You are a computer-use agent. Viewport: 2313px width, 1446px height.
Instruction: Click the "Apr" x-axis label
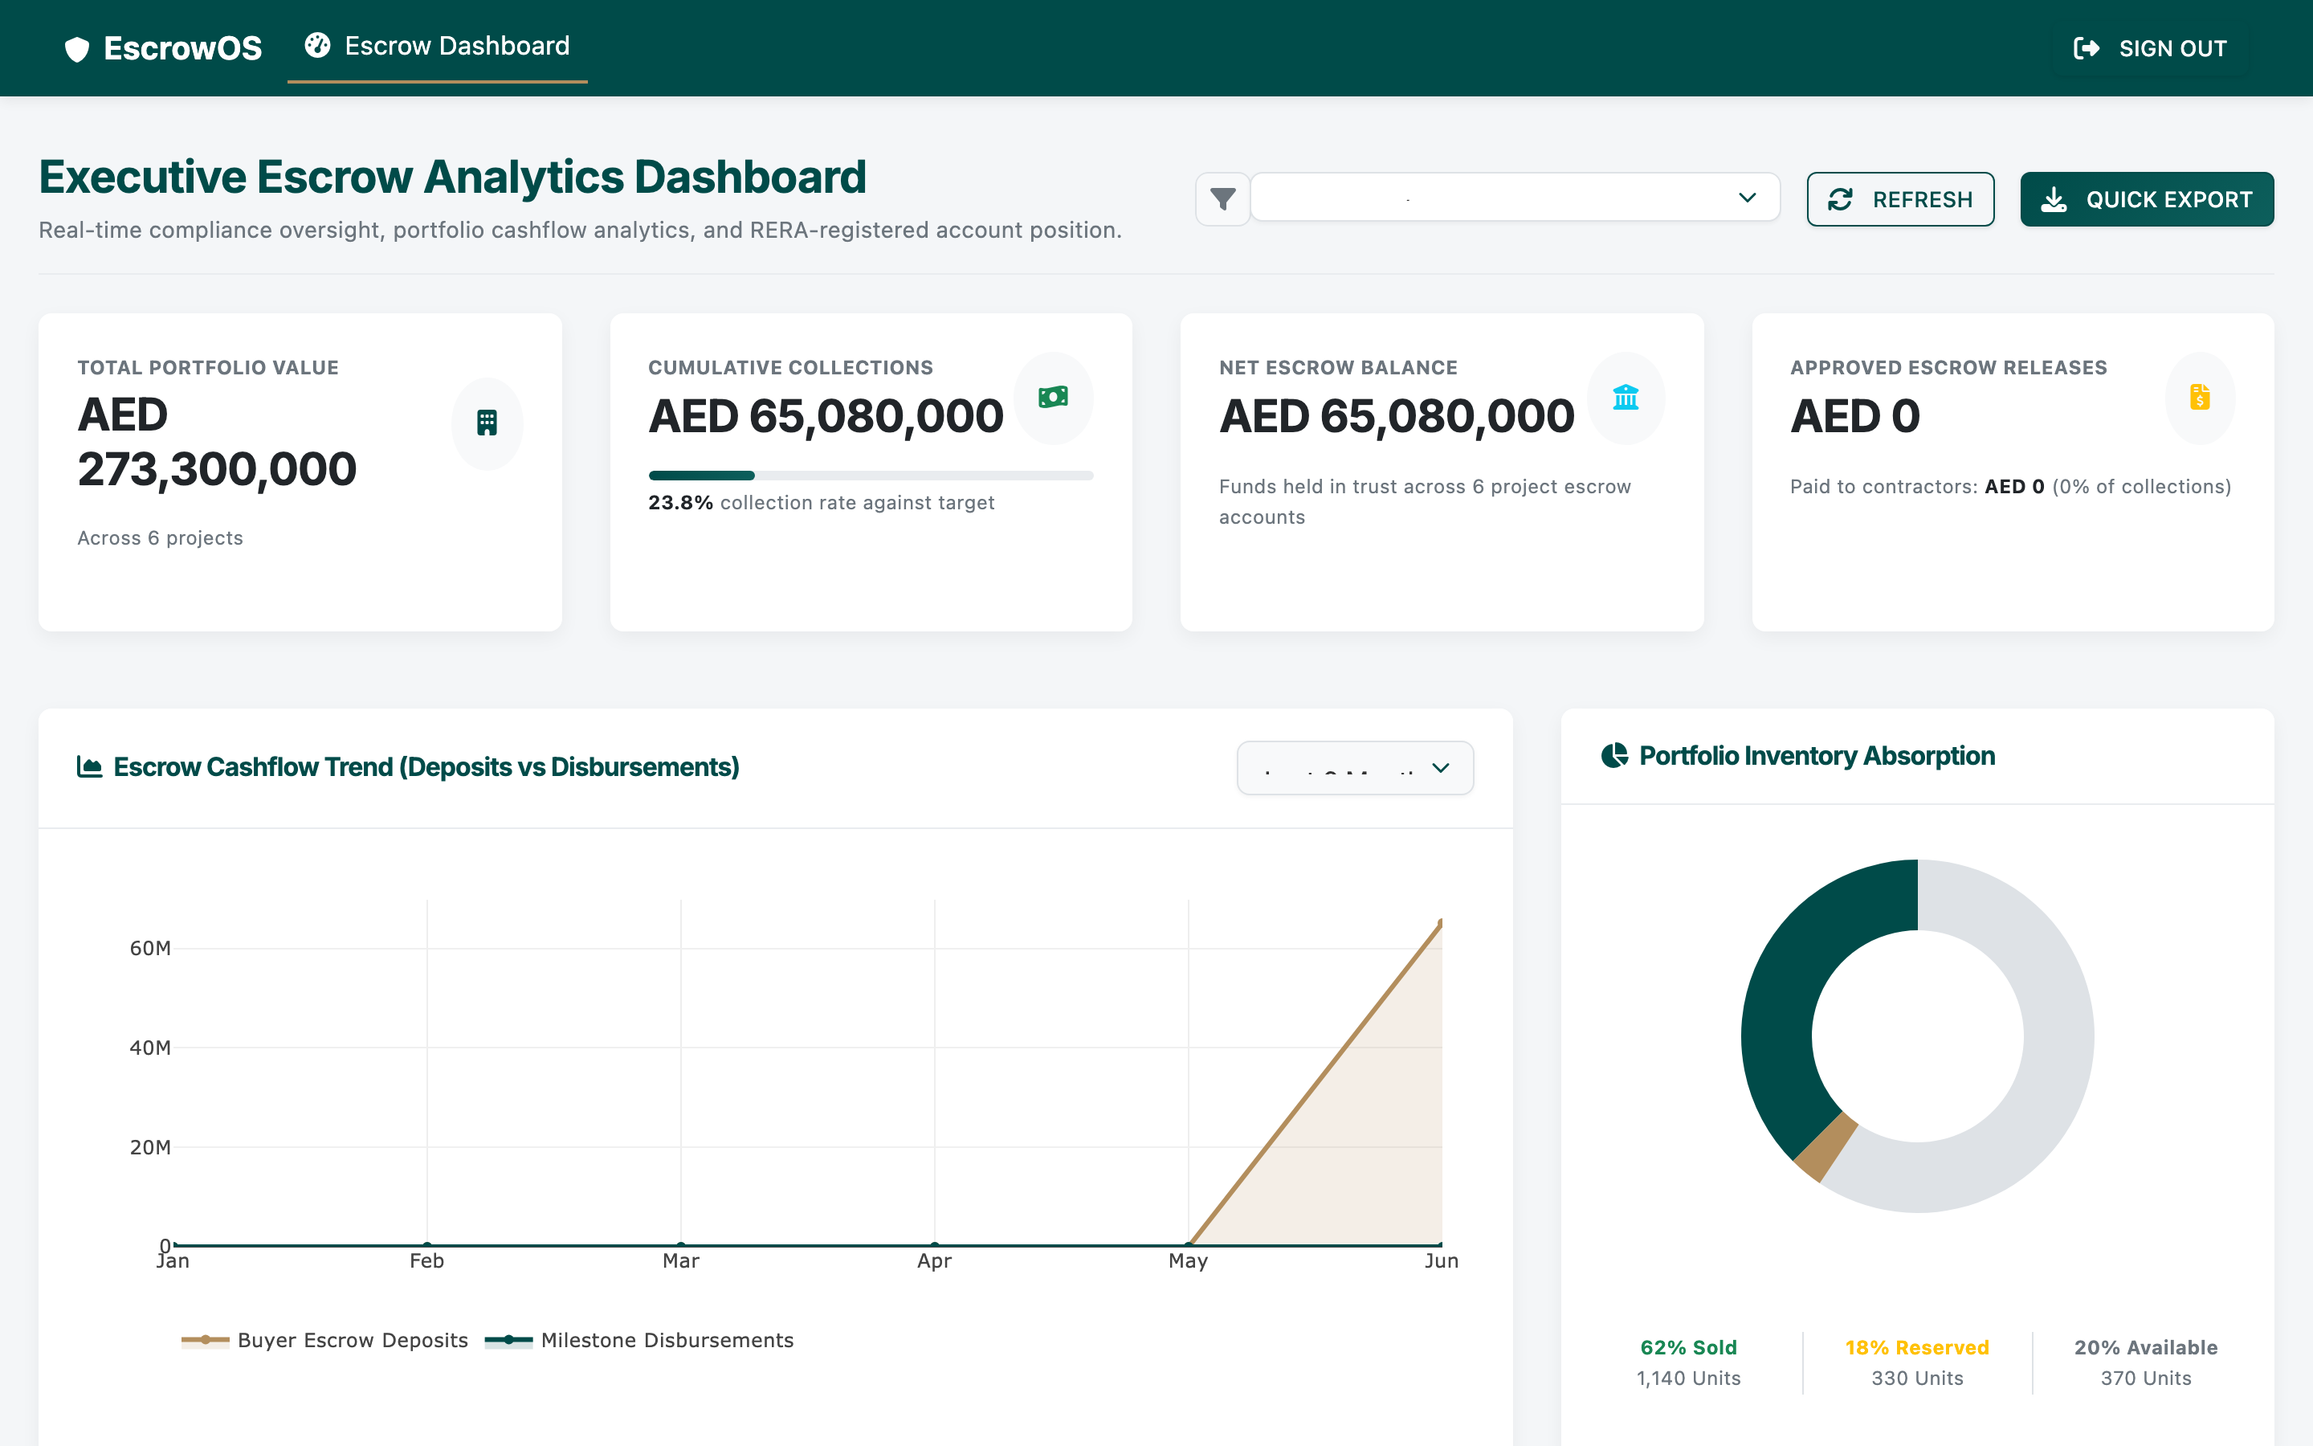click(934, 1260)
